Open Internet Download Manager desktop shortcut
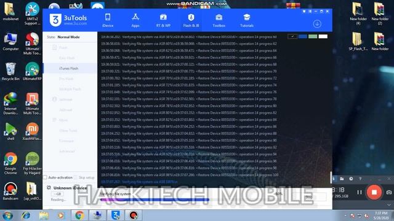 (x=10, y=104)
